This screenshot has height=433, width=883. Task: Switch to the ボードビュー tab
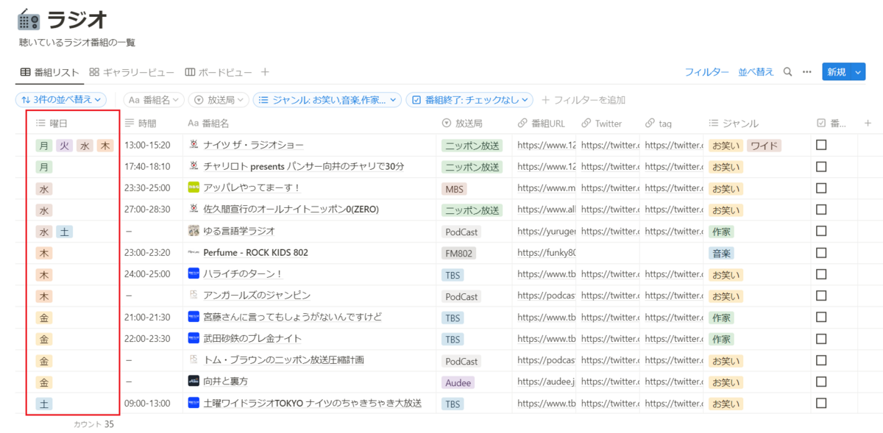click(x=219, y=72)
